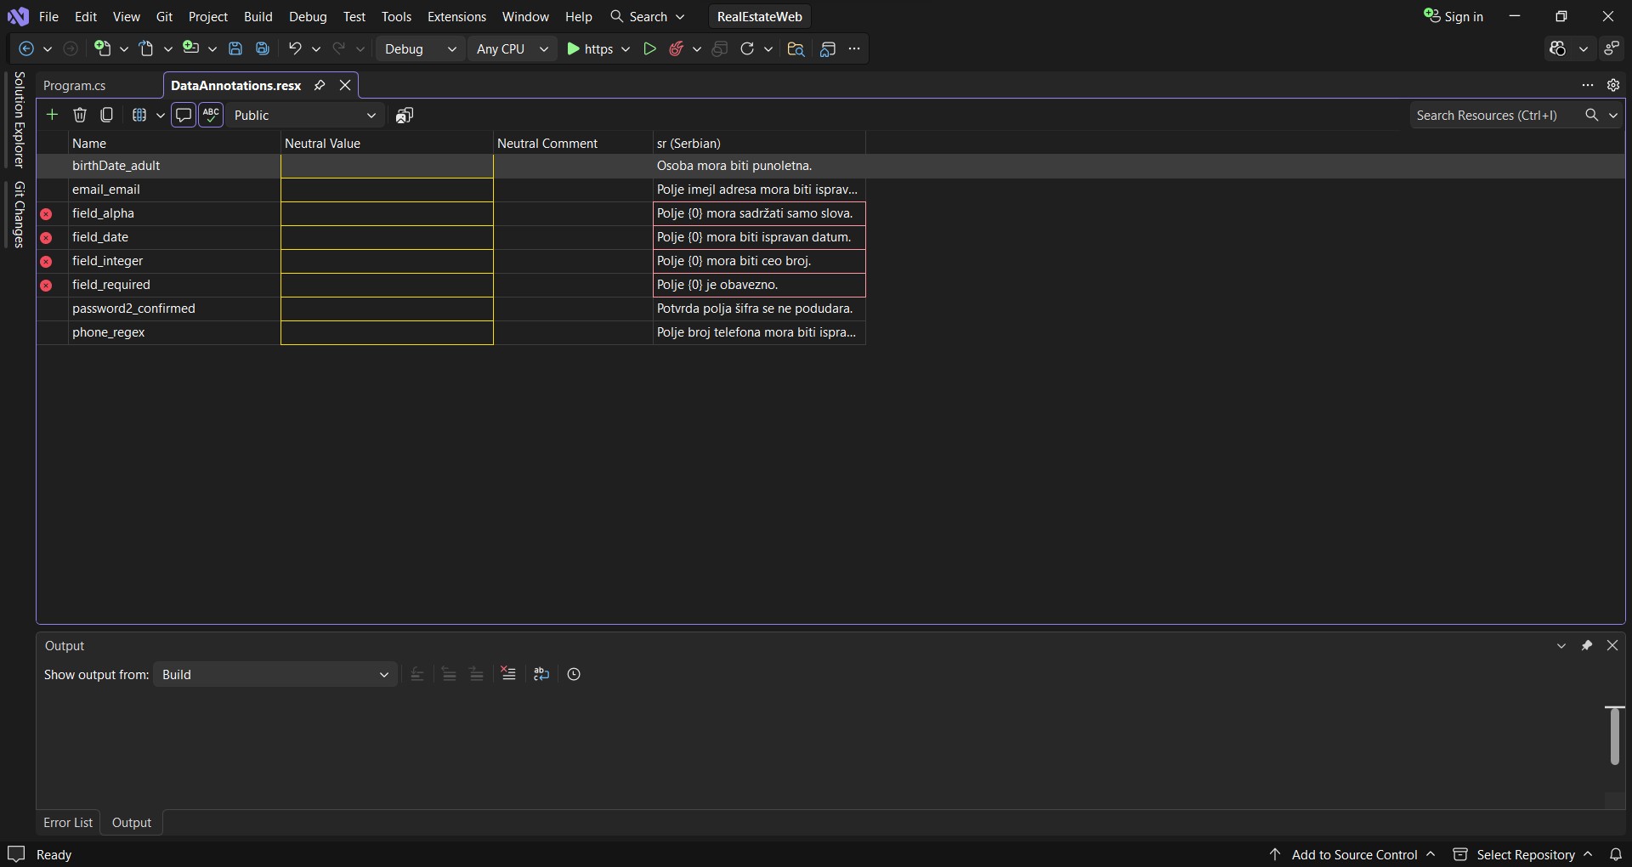
Task: Open the notifications bell in status bar
Action: (x=1615, y=854)
